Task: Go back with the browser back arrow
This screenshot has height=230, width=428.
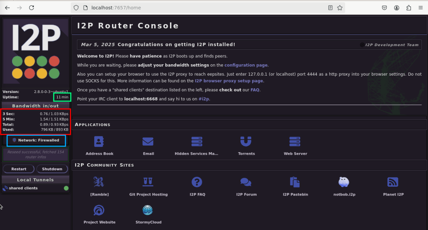Action: click(7, 7)
